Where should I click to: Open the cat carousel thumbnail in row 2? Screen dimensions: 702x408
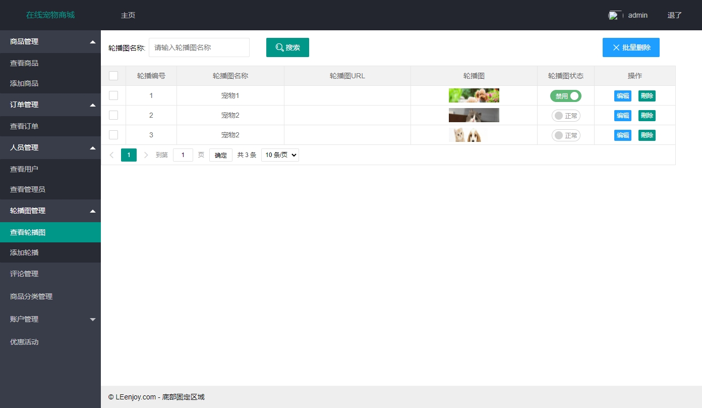coord(474,115)
